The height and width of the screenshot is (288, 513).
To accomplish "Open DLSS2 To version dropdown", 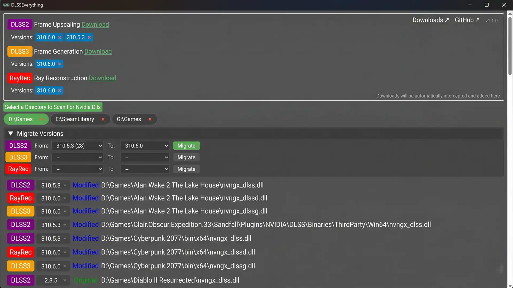I will click(145, 146).
